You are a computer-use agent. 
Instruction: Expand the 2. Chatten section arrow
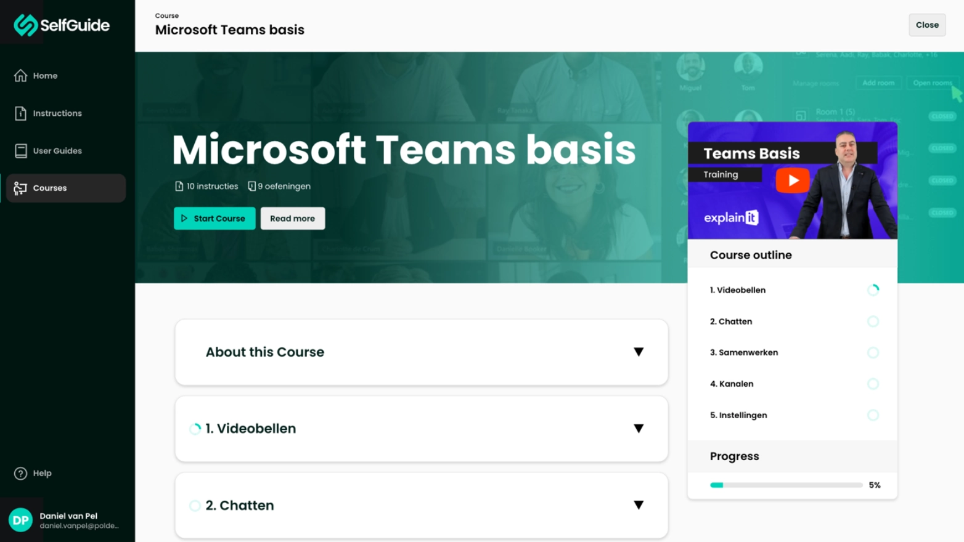coord(639,505)
